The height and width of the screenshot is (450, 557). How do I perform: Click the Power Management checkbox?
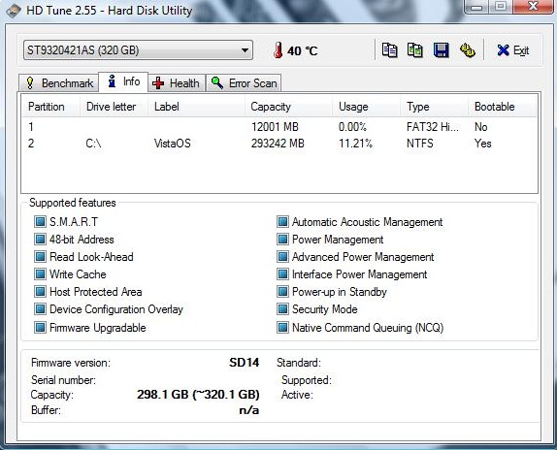[x=282, y=240]
